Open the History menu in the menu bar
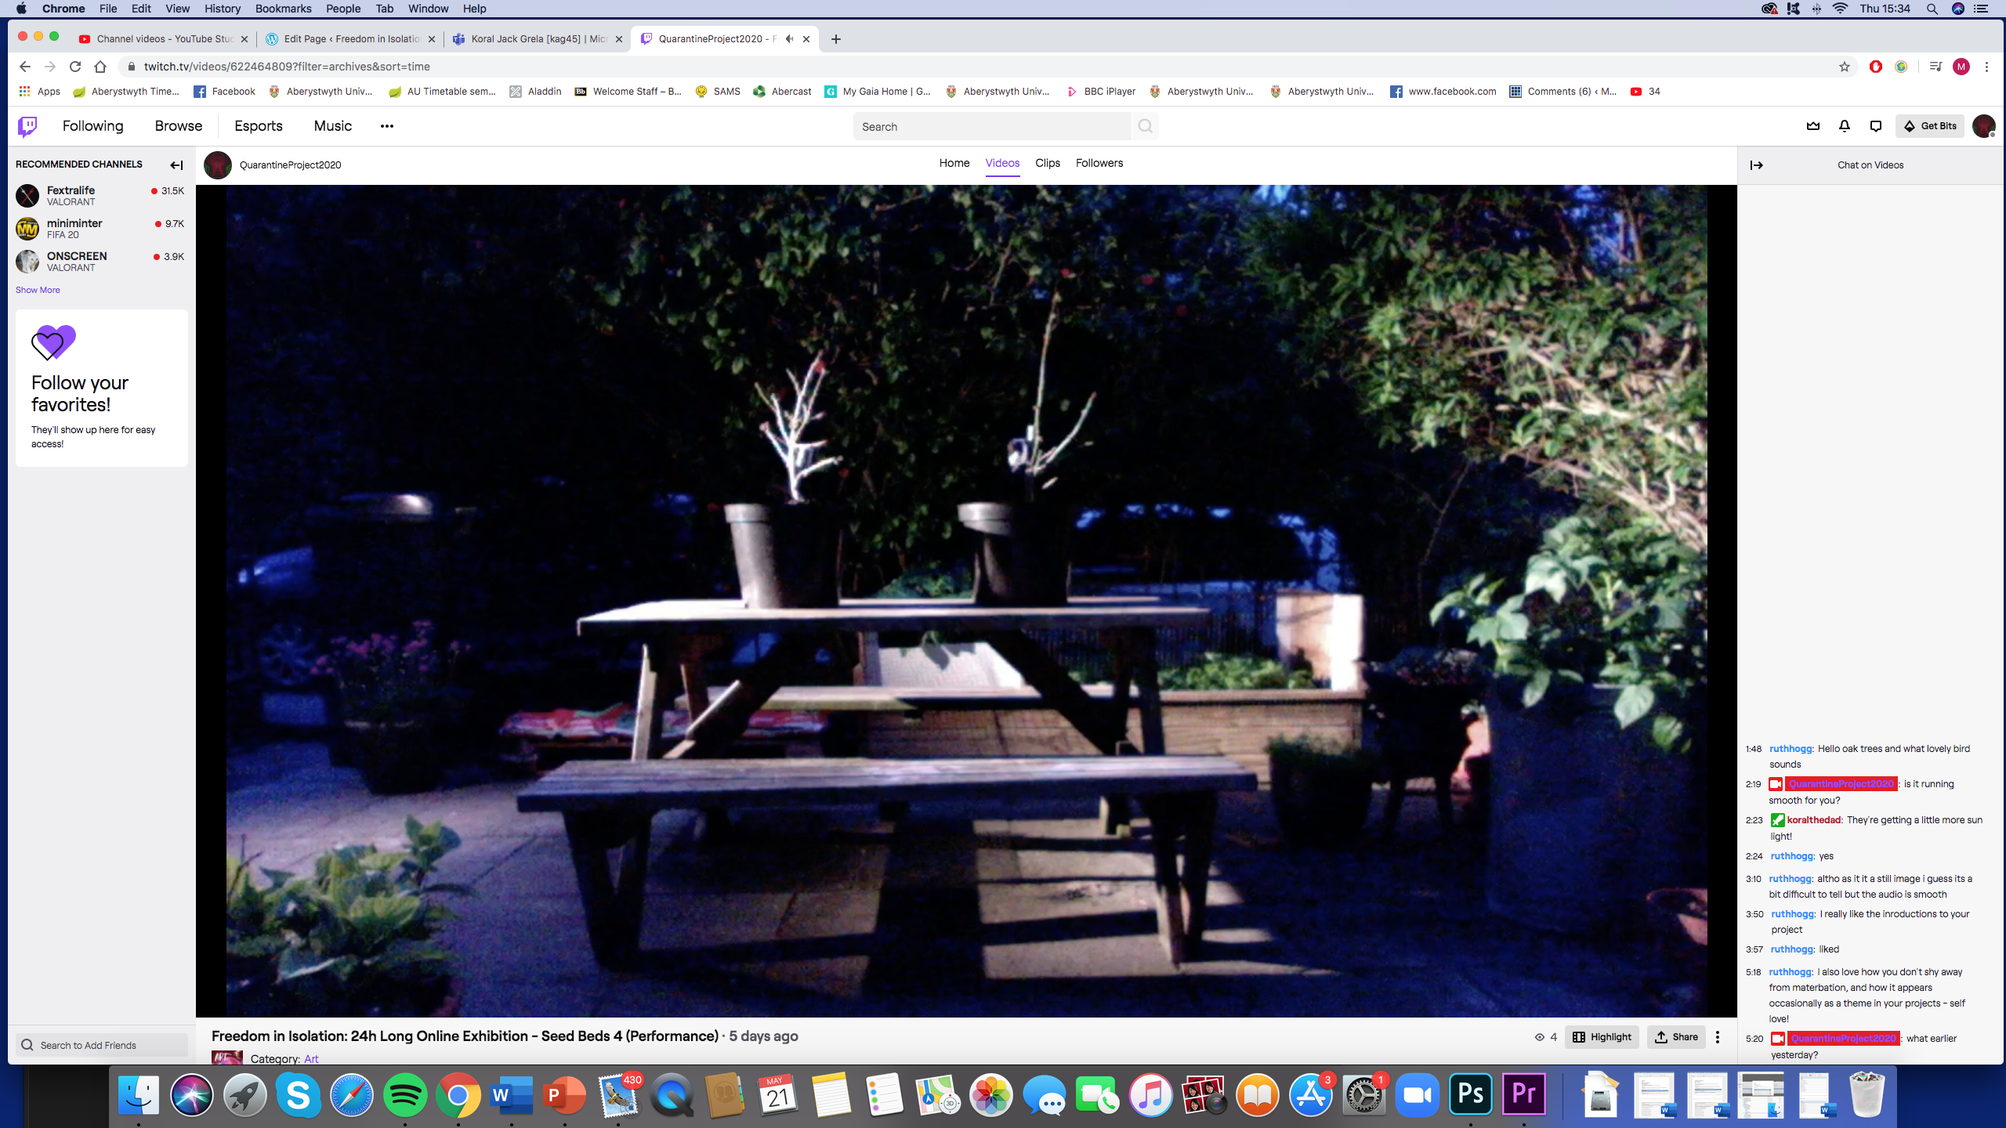The image size is (2006, 1128). pos(223,9)
